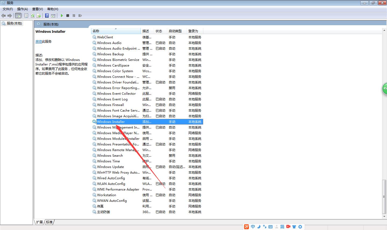Click the Back arrow in the toolbar

coord(3,16)
